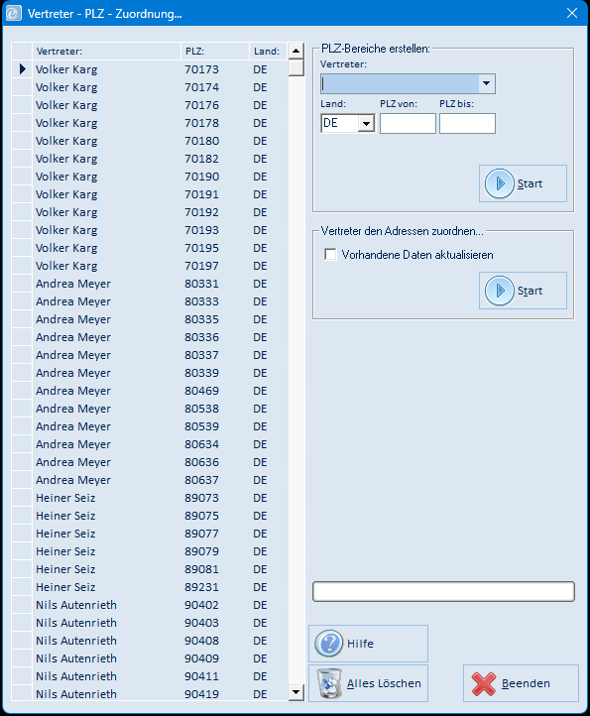Close the Vertreter PLZ Zuordnung window
590x716 pixels.
point(572,13)
